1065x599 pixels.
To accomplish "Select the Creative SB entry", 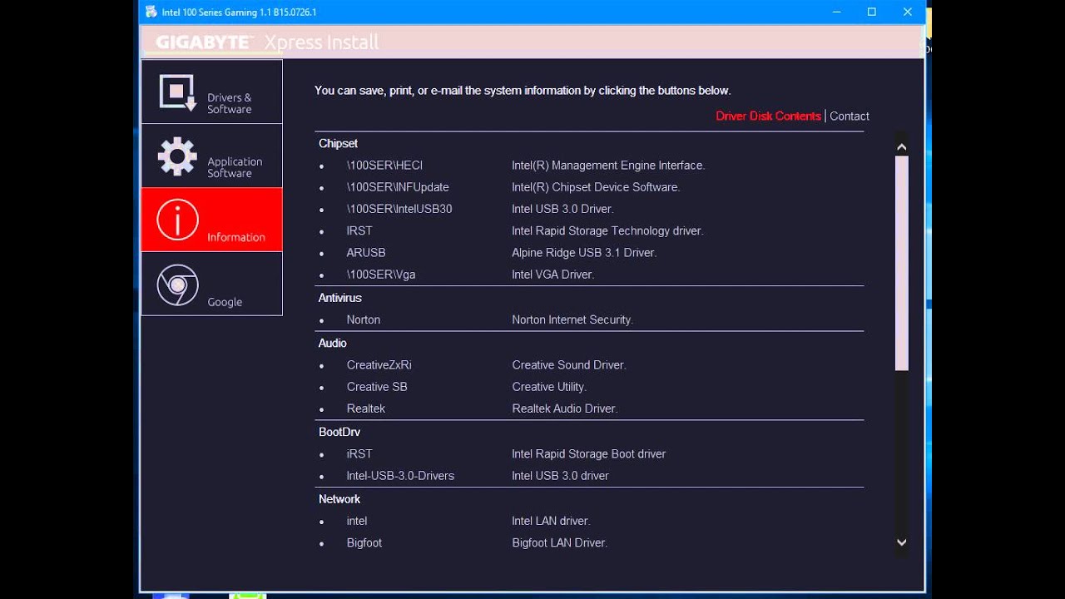I will coord(377,387).
